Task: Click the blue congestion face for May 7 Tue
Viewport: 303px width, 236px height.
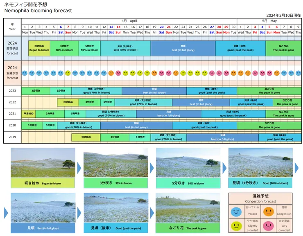Action: (x=284, y=73)
